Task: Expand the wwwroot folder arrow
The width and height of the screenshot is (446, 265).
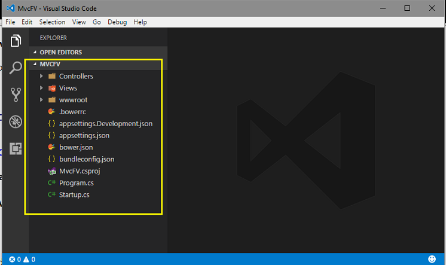Action: tap(41, 100)
